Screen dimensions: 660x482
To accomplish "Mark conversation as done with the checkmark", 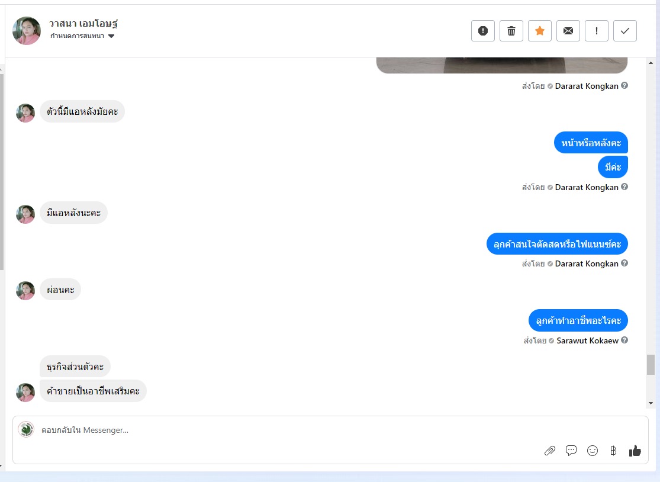I will click(x=625, y=31).
